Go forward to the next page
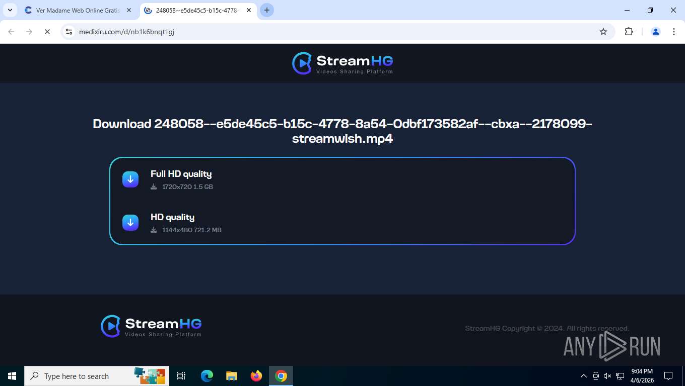The image size is (685, 386). coord(29,32)
